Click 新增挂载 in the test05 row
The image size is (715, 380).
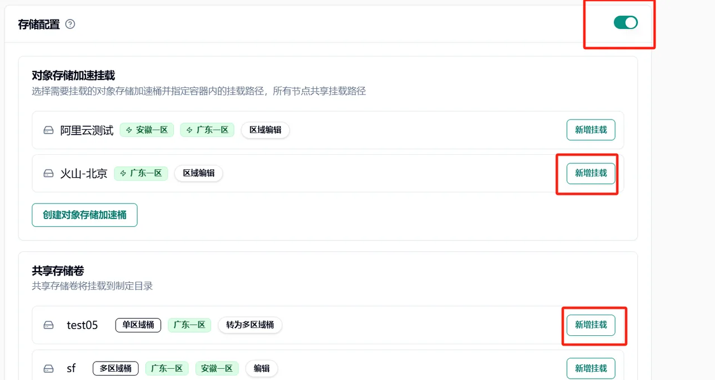click(x=591, y=325)
